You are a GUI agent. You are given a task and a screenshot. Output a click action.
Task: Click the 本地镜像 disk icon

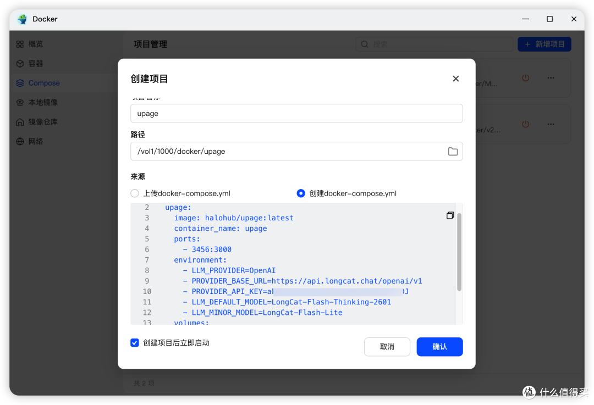point(20,103)
